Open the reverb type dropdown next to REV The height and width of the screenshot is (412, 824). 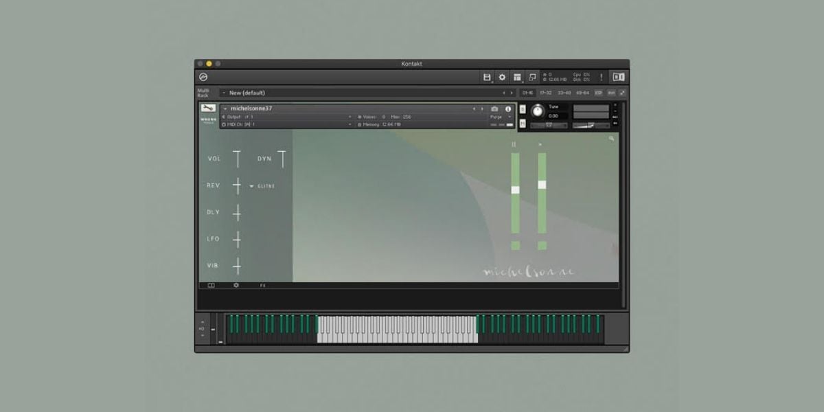pyautogui.click(x=252, y=186)
